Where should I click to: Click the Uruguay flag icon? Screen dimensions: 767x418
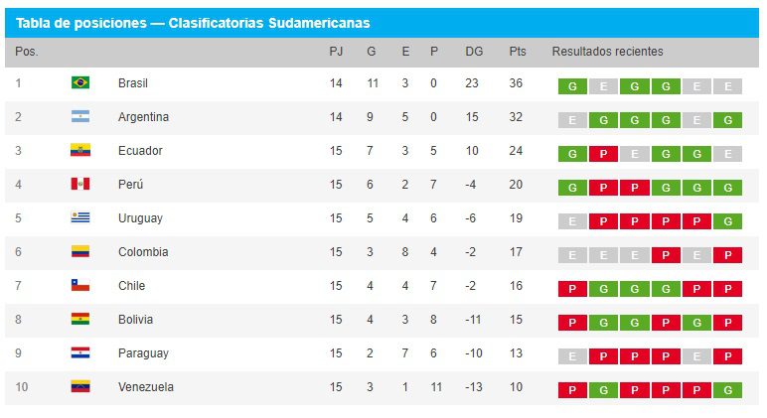tap(80, 218)
